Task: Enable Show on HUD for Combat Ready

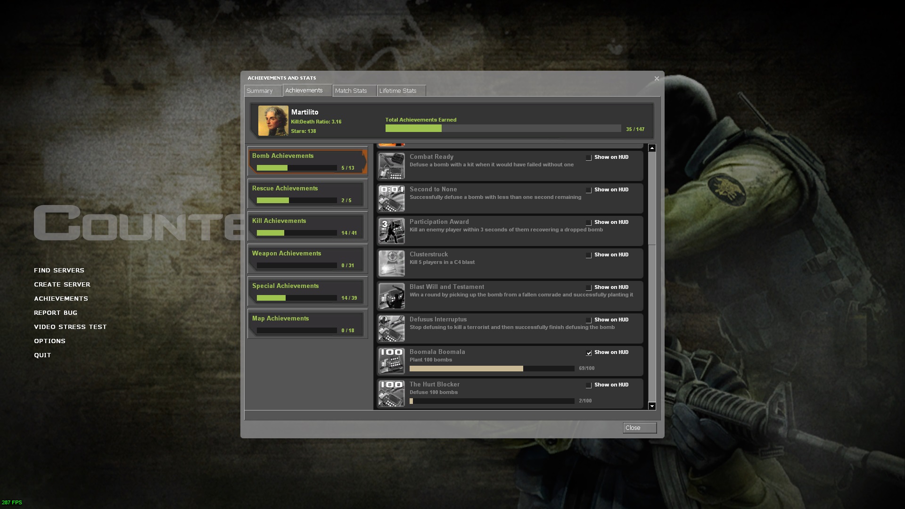Action: [589, 157]
